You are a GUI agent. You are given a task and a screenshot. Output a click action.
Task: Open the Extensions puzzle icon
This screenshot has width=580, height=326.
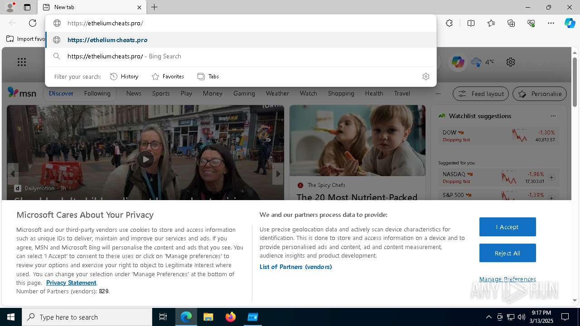pos(449,23)
